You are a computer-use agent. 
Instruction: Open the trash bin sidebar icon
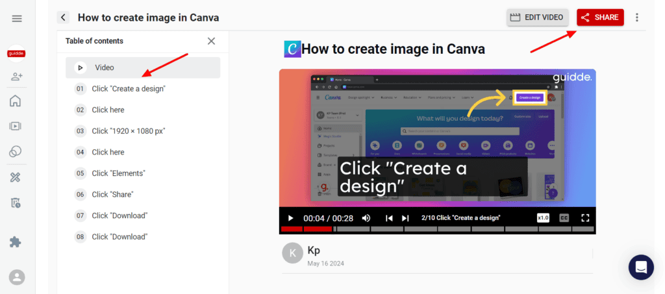point(16,203)
